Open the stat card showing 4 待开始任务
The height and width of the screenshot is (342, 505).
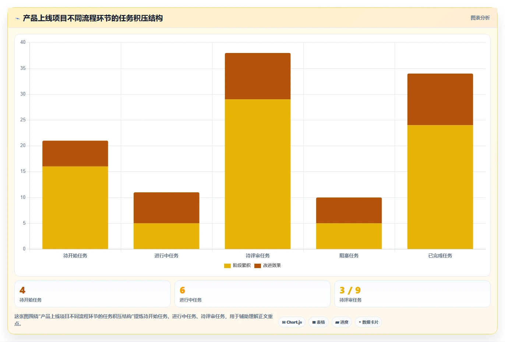point(92,294)
